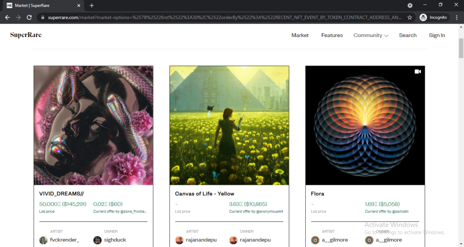Click the Canvas of Life - Yellow title

(205, 194)
